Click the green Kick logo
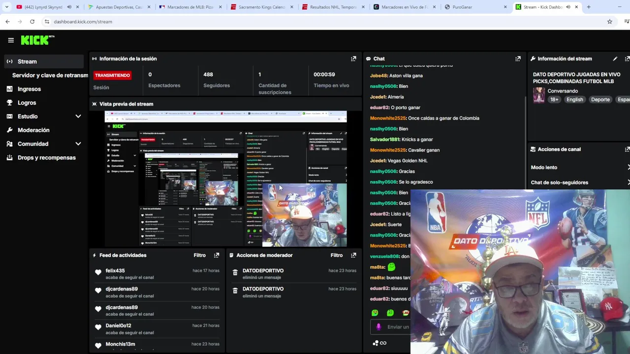Image resolution: width=630 pixels, height=354 pixels. pyautogui.click(x=37, y=40)
